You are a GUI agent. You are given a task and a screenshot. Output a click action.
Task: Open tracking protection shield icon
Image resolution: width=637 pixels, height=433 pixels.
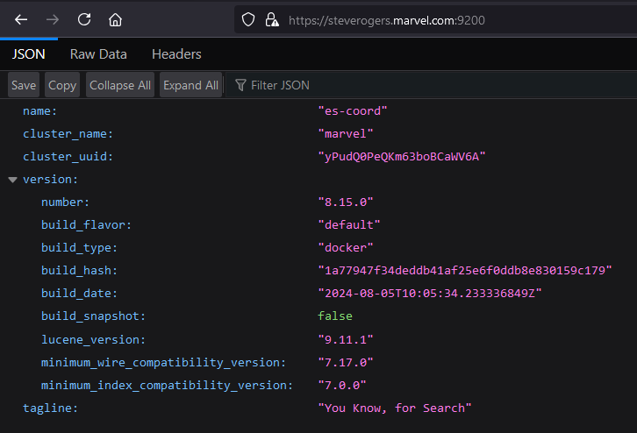(x=248, y=19)
